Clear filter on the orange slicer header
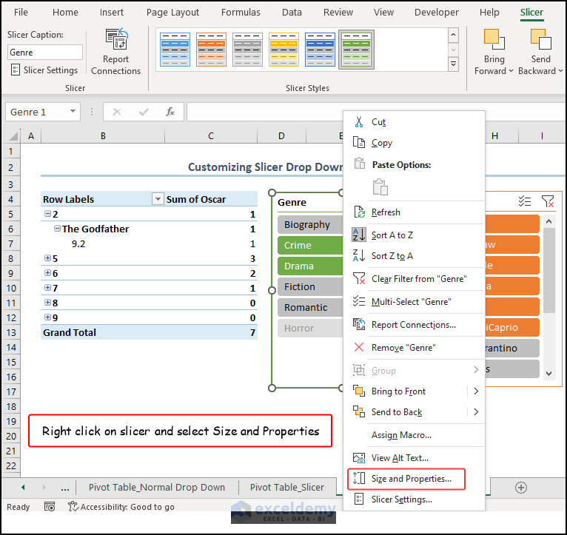567x535 pixels. pos(548,201)
